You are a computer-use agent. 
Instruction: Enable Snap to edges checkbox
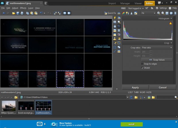(x=142, y=64)
